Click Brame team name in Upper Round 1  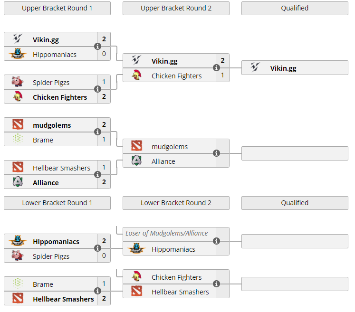click(43, 140)
